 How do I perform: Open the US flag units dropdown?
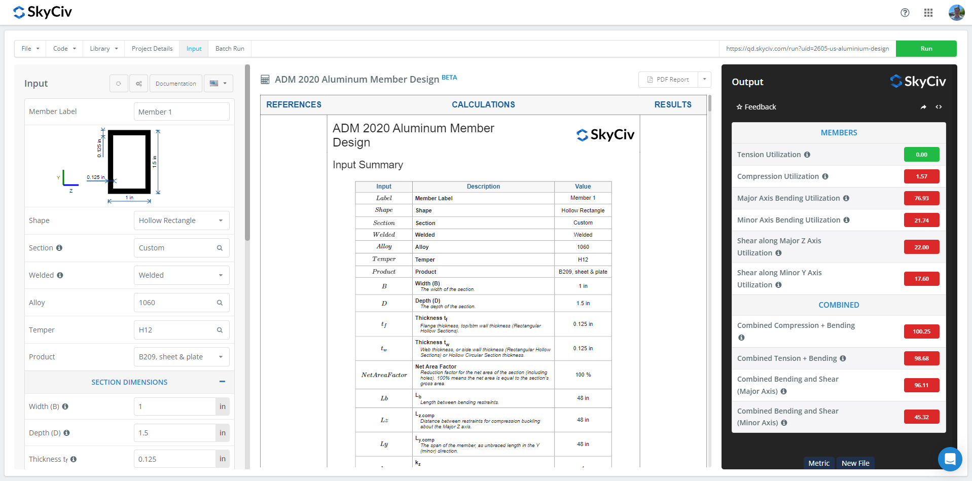[219, 84]
